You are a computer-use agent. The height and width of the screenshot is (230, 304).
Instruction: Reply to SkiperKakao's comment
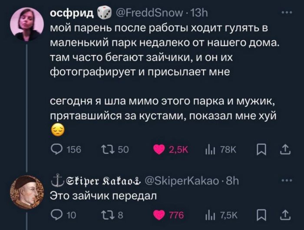click(x=57, y=214)
